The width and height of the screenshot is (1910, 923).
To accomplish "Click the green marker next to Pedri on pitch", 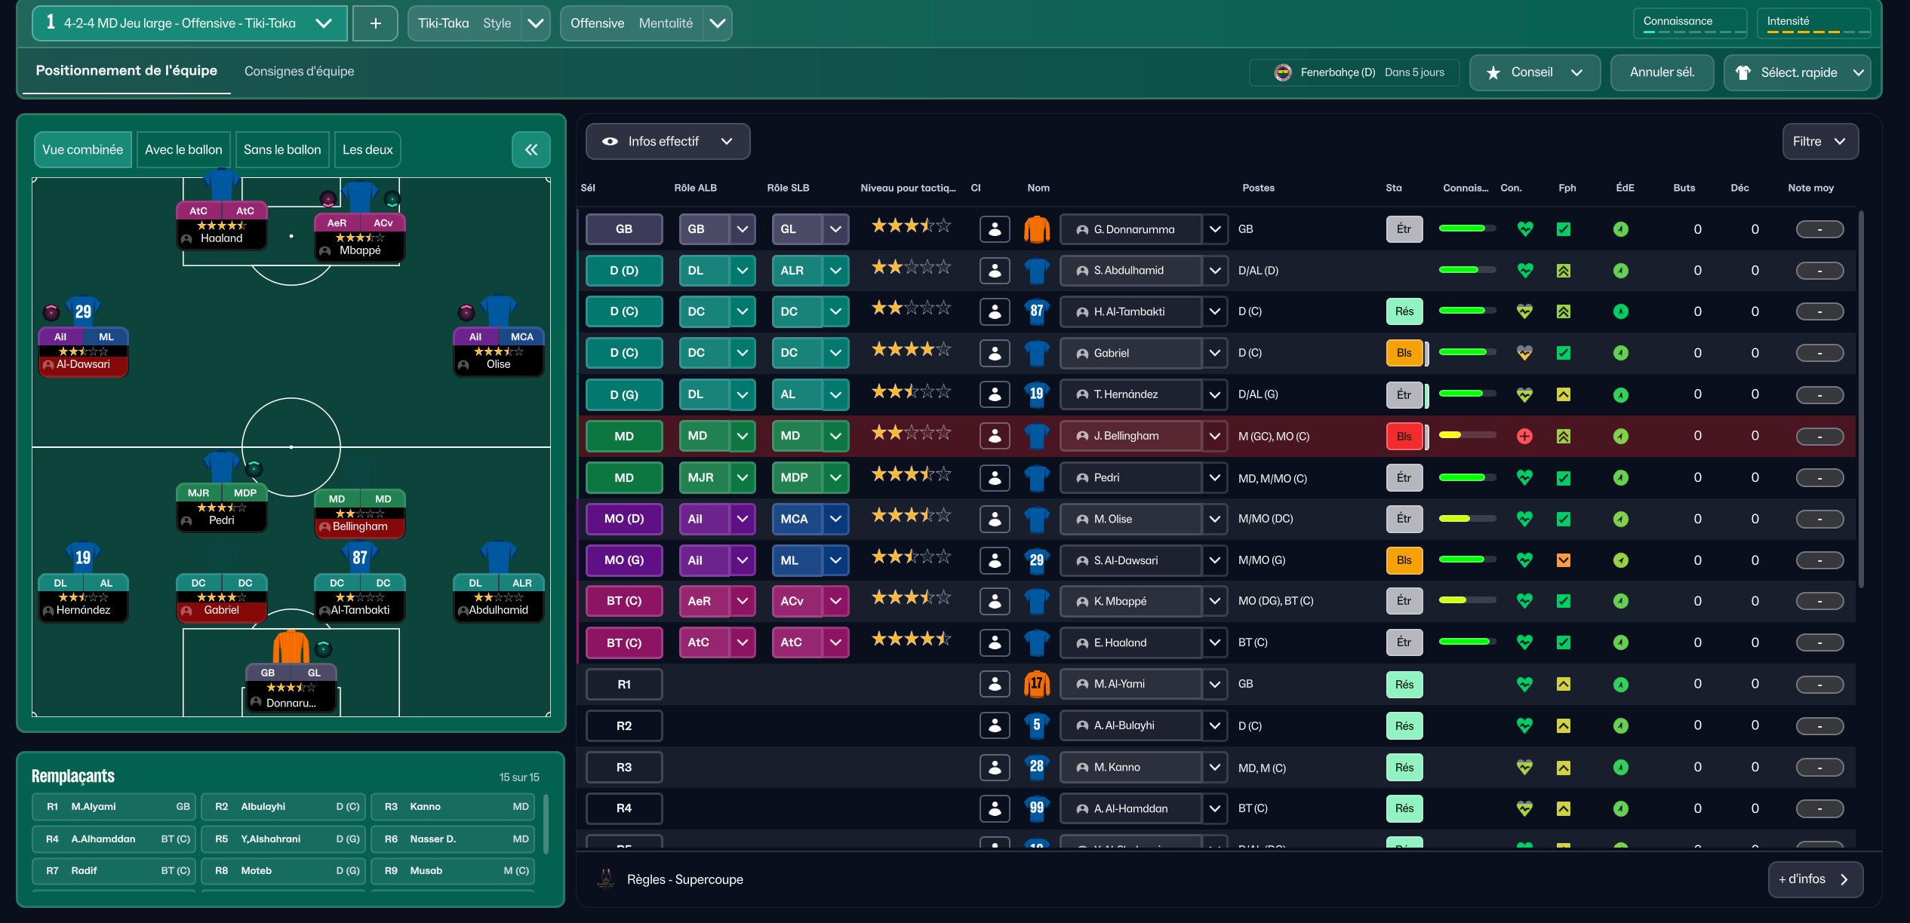I will (x=254, y=468).
